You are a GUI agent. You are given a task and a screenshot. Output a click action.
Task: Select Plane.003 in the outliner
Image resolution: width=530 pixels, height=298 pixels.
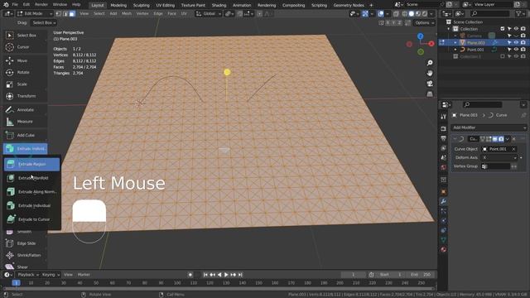point(476,43)
